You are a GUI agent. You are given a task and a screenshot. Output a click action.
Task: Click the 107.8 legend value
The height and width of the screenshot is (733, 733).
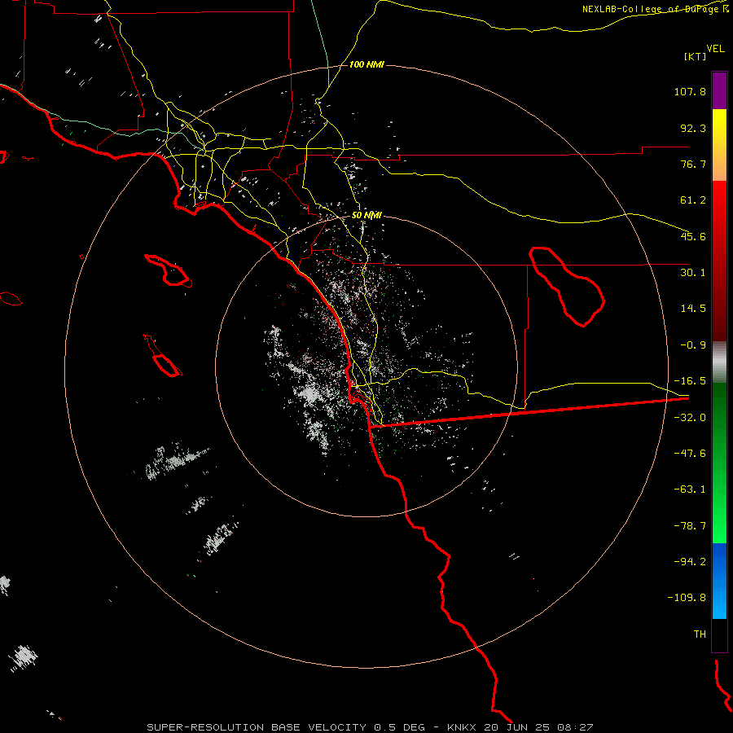[x=690, y=91]
